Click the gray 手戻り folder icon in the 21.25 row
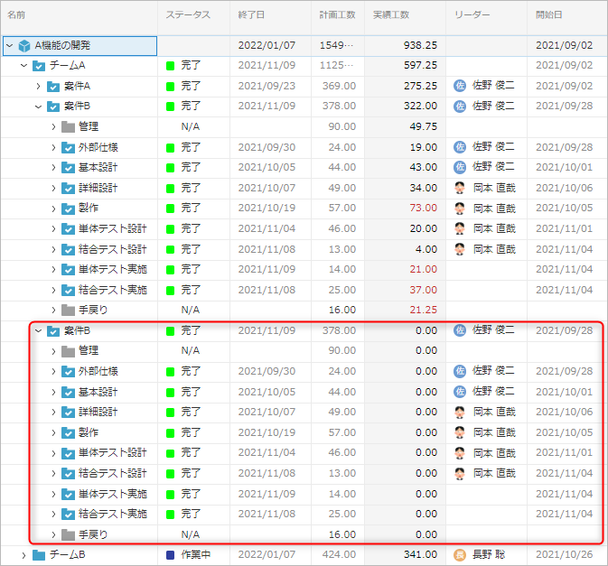This screenshot has height=566, width=608. (x=68, y=311)
